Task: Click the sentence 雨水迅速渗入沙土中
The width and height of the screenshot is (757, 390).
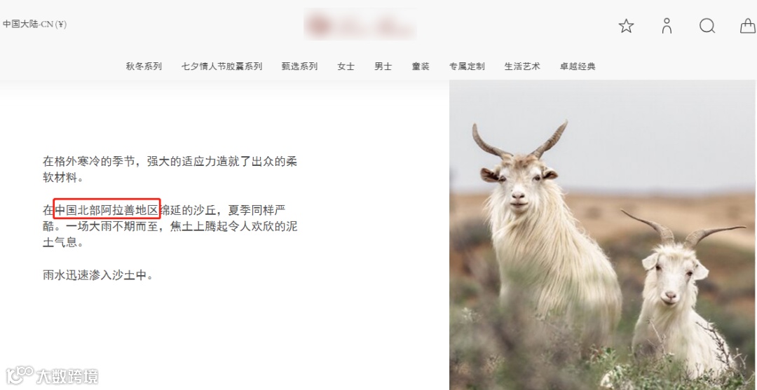Action: pos(98,276)
